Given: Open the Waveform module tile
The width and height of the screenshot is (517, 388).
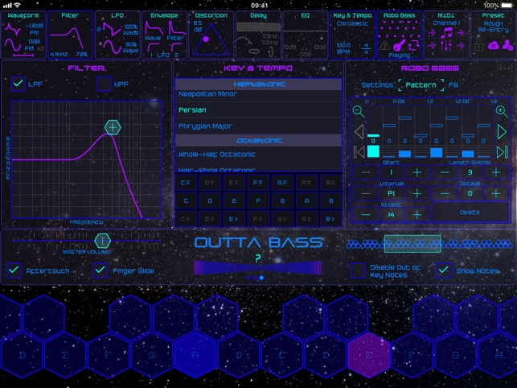Looking at the screenshot, I should pos(23,35).
